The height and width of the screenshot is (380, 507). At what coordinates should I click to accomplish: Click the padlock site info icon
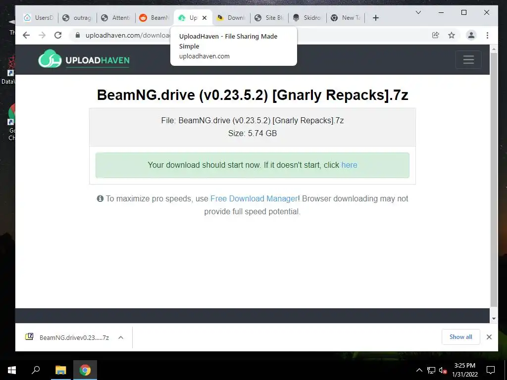[78, 35]
